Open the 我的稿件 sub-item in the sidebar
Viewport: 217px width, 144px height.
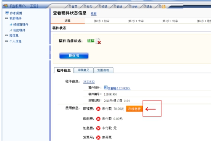[19, 30]
